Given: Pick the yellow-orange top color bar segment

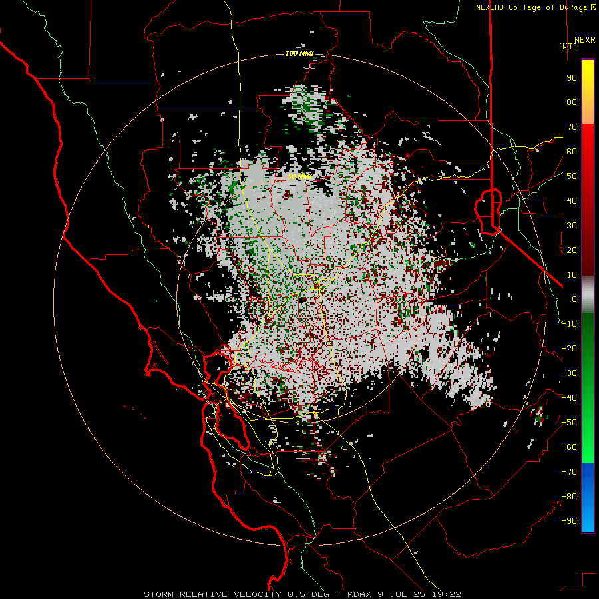Looking at the screenshot, I should coord(588,92).
